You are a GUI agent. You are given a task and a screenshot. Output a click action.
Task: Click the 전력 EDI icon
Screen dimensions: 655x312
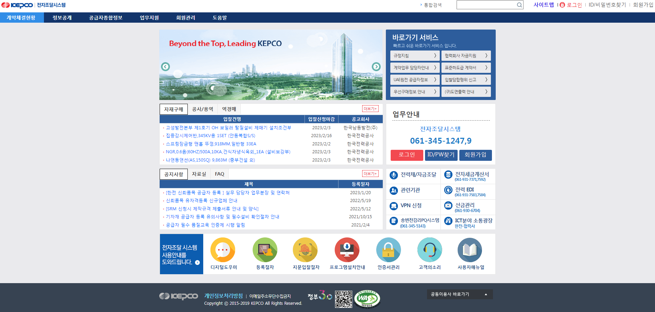[x=448, y=190]
